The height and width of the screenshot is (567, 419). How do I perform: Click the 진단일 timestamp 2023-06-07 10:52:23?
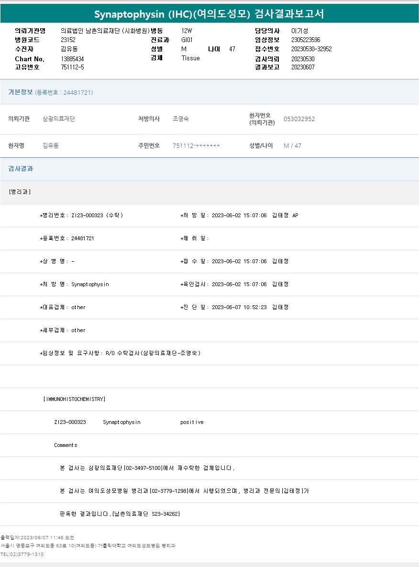pos(239,307)
